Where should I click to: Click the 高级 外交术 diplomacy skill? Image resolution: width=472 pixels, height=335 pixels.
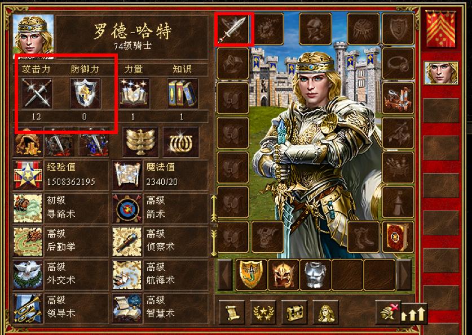point(60,275)
